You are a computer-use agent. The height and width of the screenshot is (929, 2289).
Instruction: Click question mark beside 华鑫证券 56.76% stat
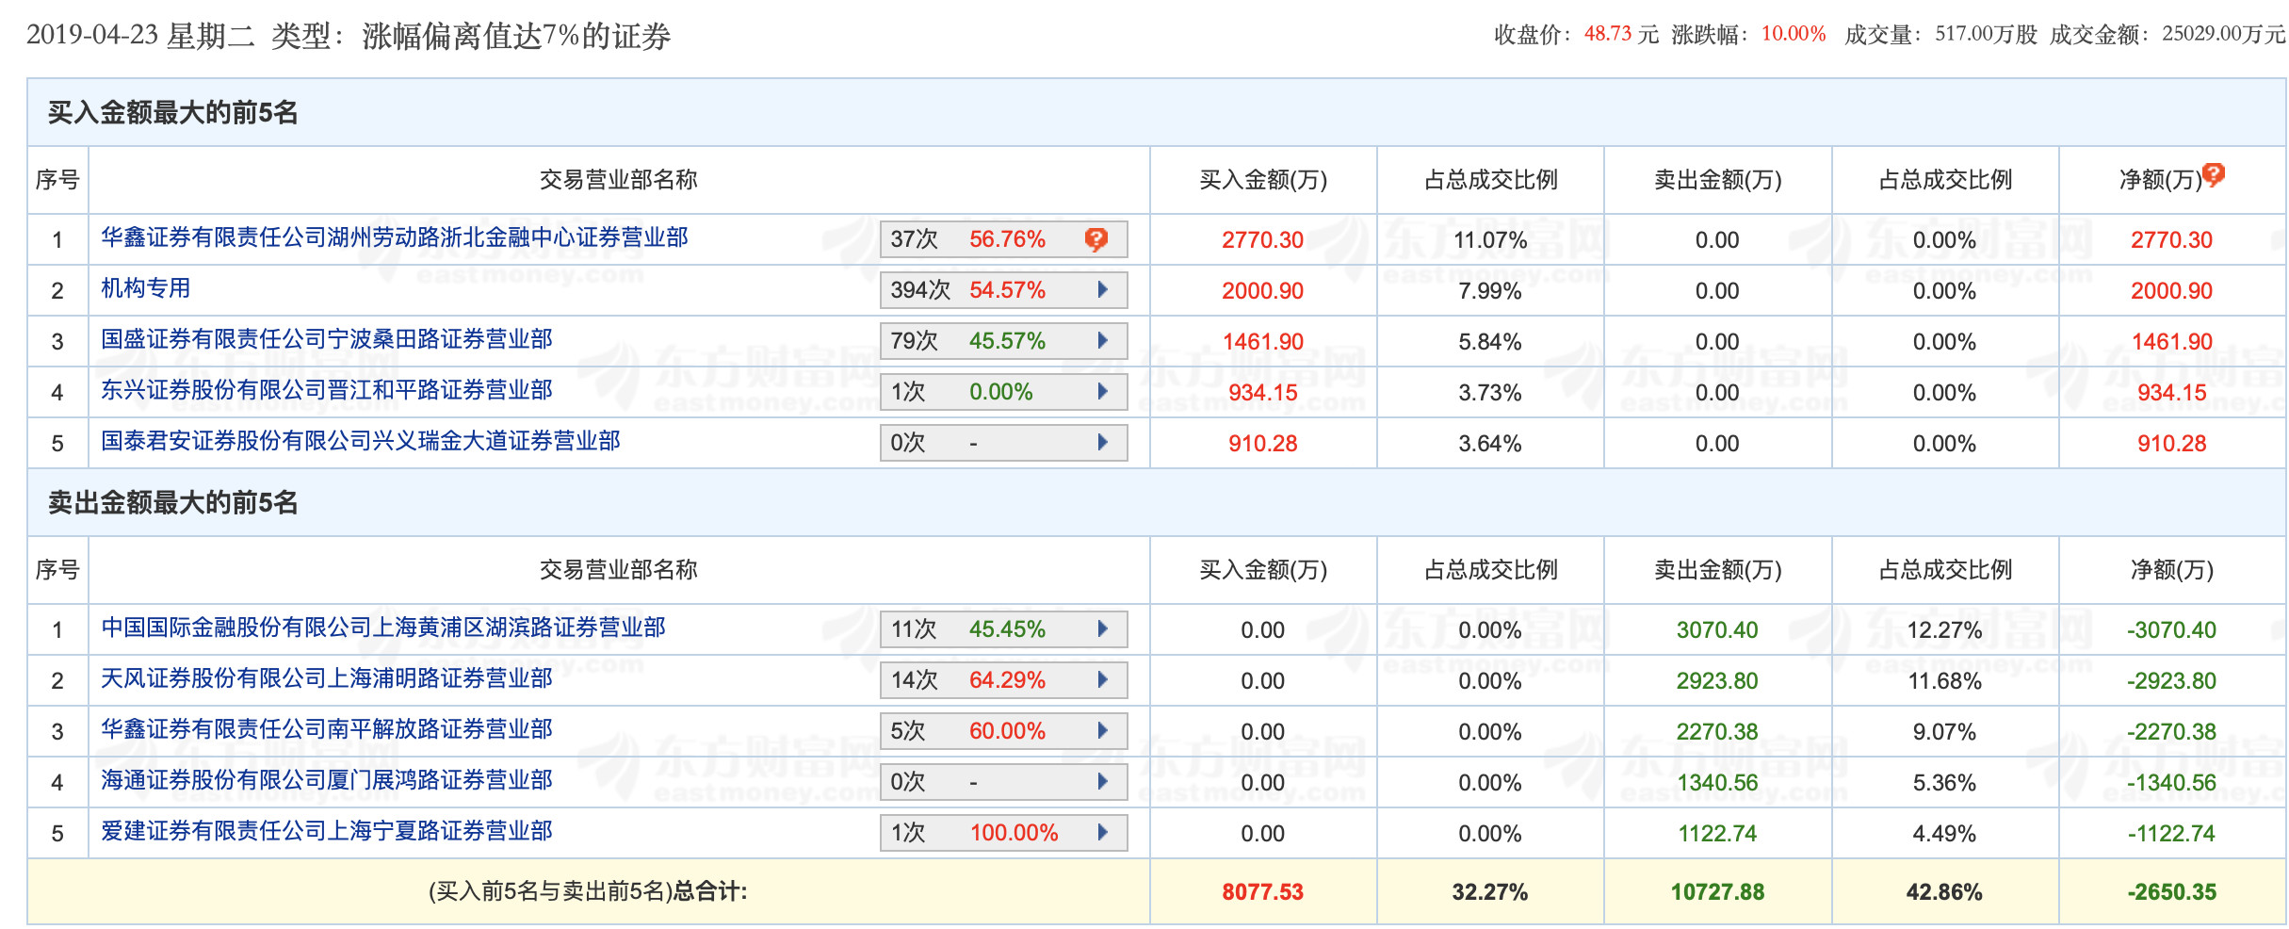point(1096,238)
